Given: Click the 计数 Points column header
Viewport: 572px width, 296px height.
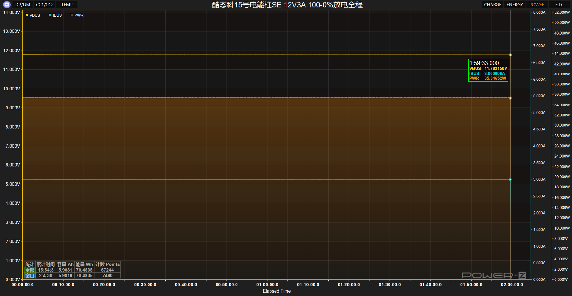Looking at the screenshot, I should point(108,264).
